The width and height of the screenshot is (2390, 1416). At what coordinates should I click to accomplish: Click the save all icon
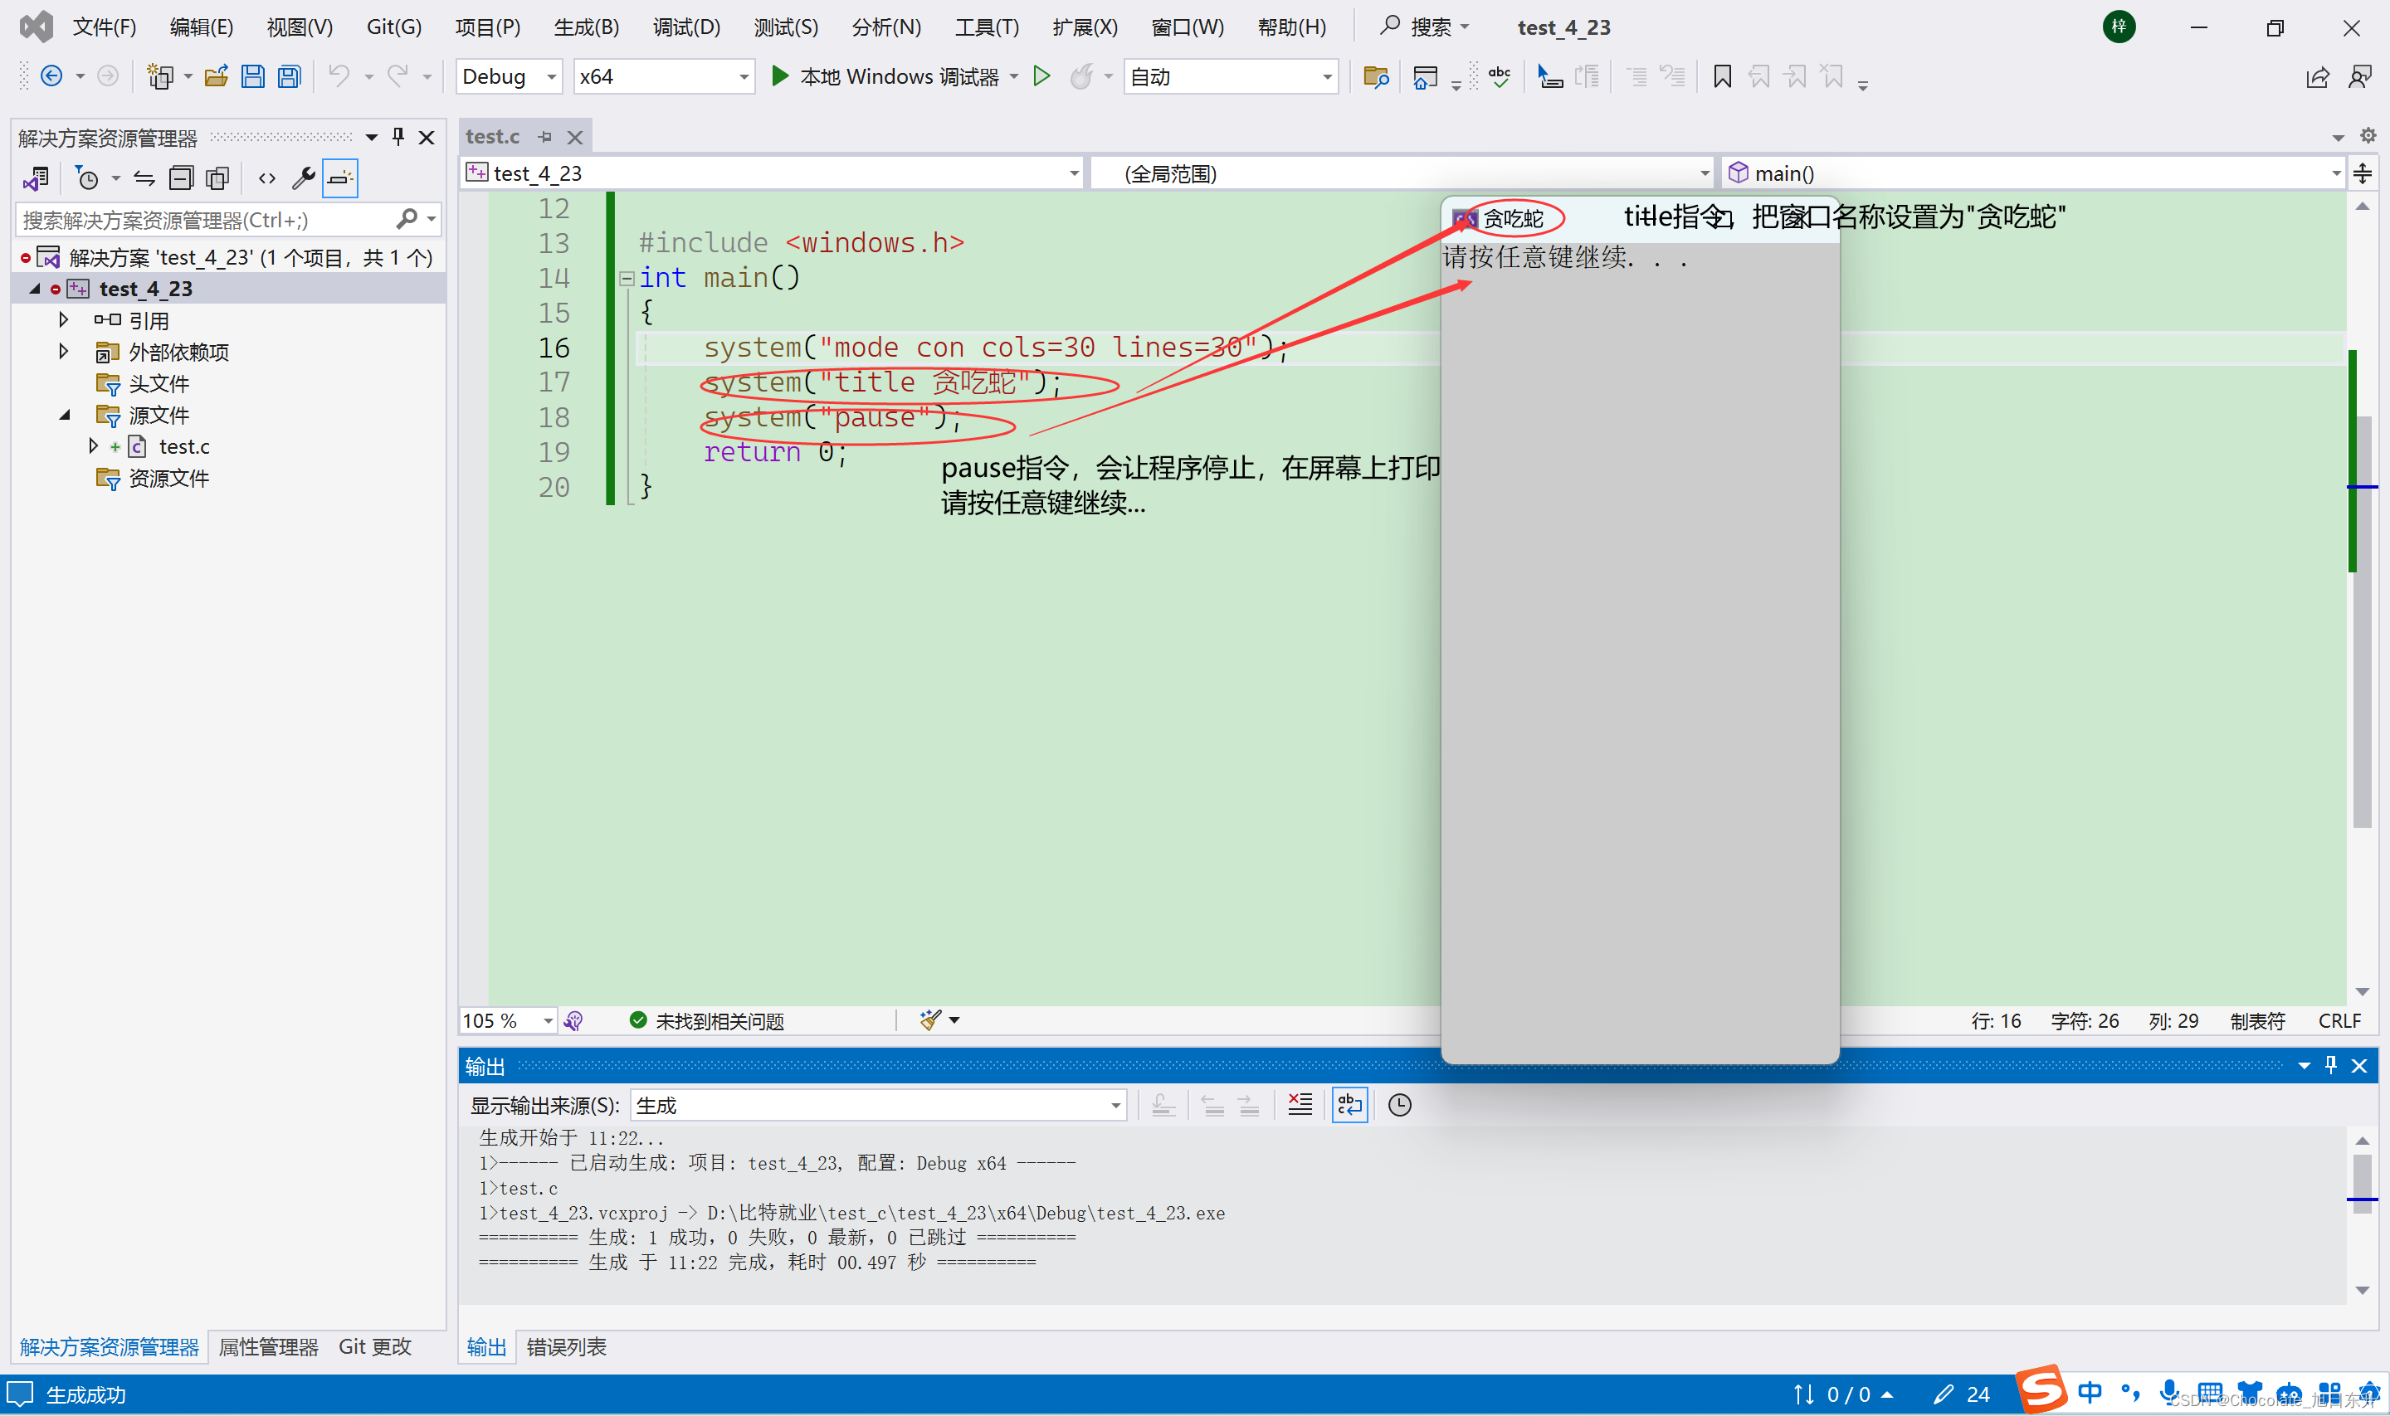[x=289, y=76]
